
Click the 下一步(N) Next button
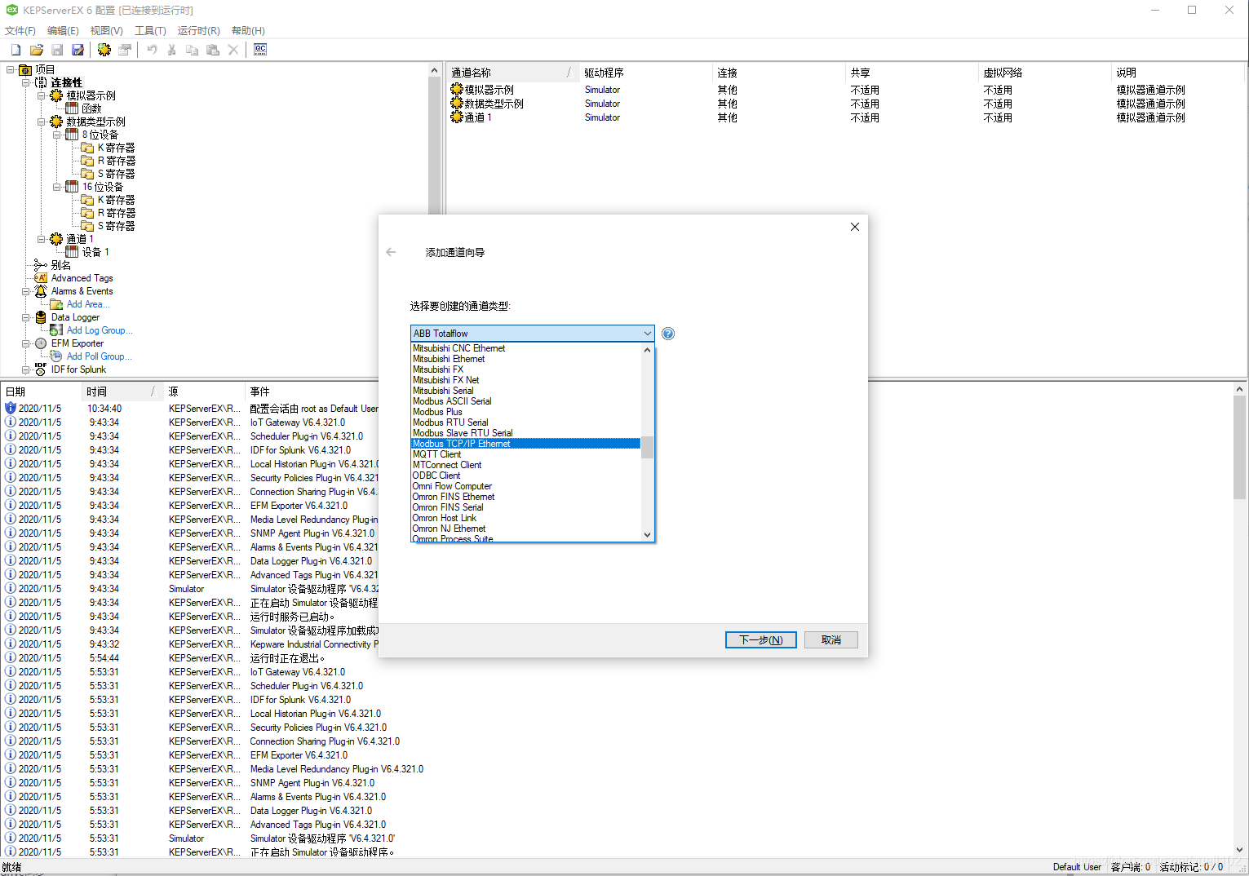[x=761, y=640]
